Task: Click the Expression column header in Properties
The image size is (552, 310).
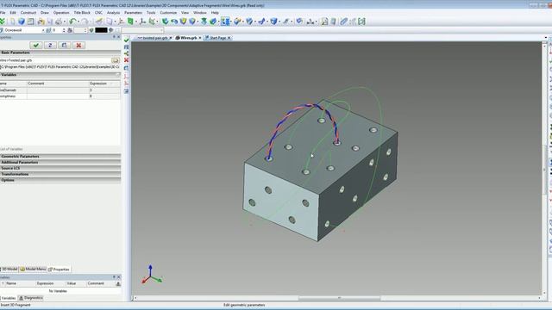Action: [x=104, y=84]
